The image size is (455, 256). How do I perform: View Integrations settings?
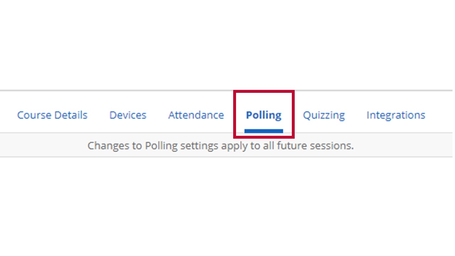click(396, 116)
